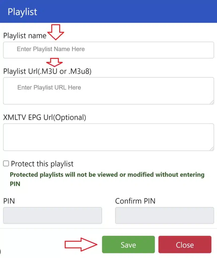Viewport: 217px width, 258px height.
Task: Click the XMLTV EPG Url(Optional) label
Action: coord(45,117)
